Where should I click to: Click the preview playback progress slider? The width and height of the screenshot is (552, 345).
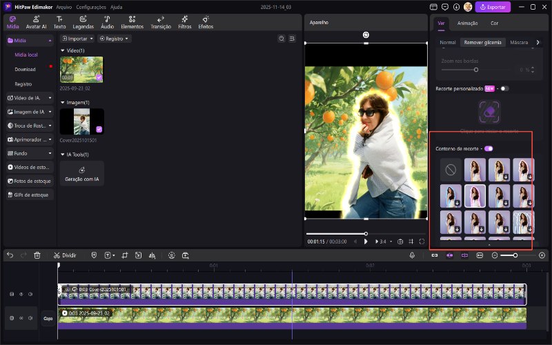366,233
